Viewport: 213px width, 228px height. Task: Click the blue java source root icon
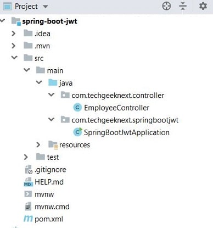[53, 82]
